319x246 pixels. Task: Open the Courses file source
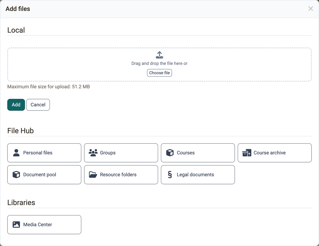pyautogui.click(x=198, y=153)
